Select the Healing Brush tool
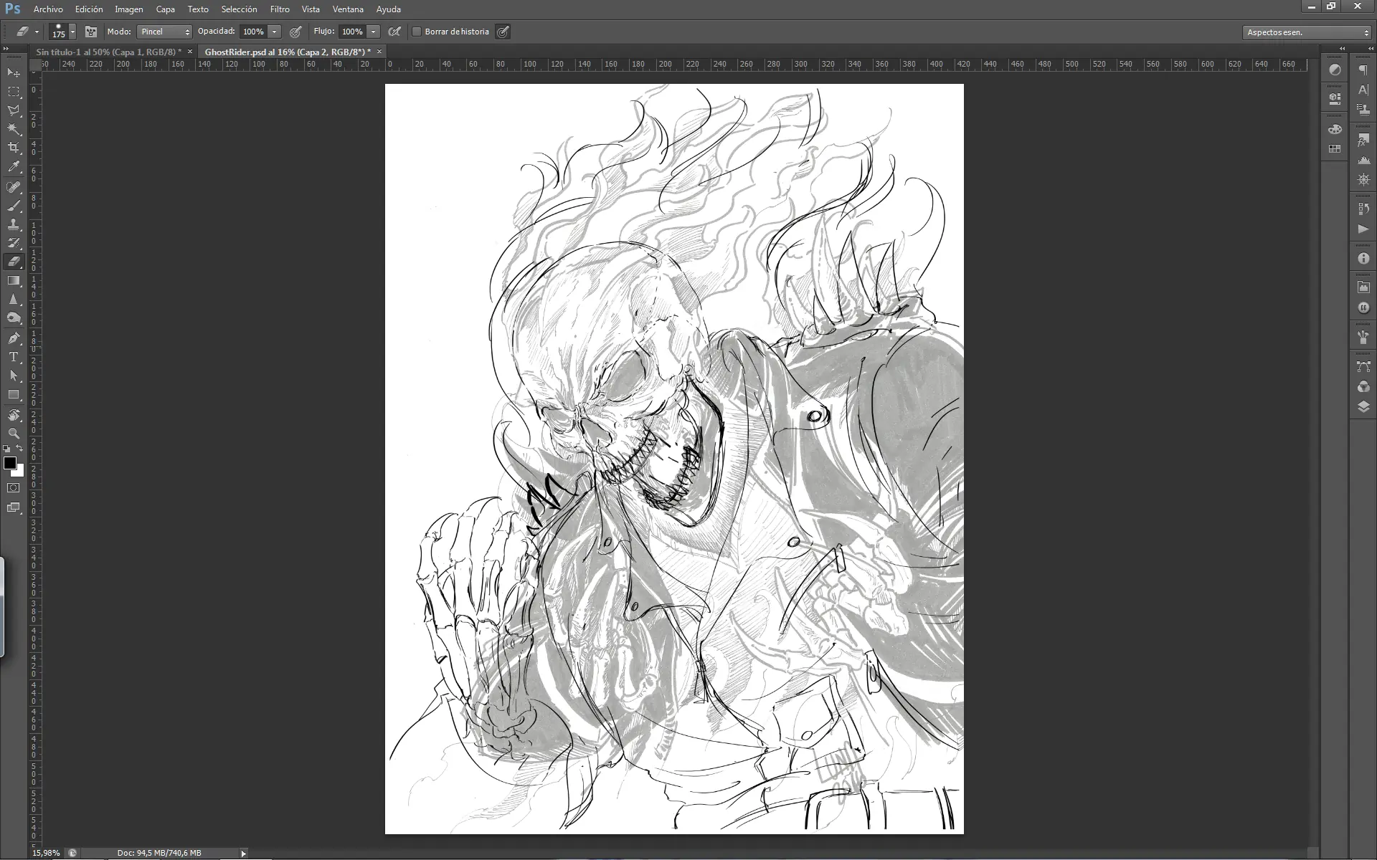The height and width of the screenshot is (860, 1377). (14, 187)
